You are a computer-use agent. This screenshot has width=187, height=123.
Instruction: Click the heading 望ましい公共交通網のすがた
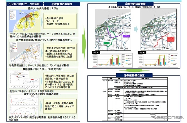pos(43,8)
